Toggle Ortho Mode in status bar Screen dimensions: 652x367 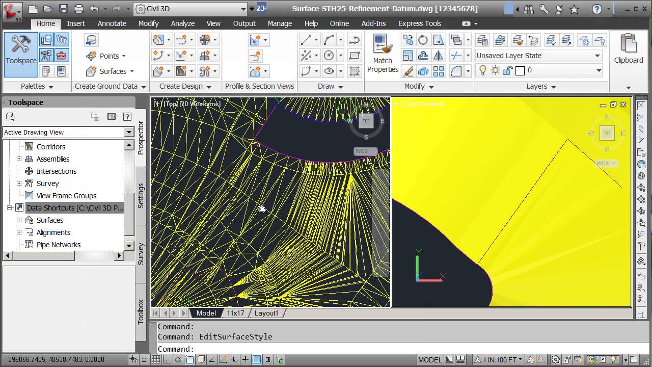click(x=167, y=360)
